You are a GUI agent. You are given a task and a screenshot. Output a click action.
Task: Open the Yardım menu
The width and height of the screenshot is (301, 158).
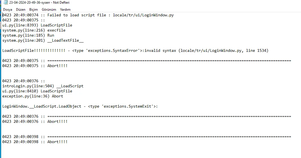point(65,10)
